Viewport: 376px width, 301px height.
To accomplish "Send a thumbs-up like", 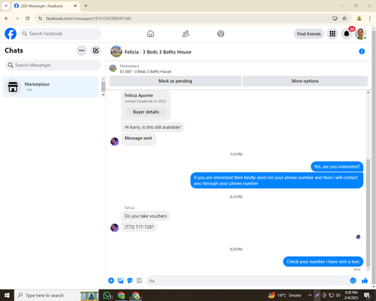I will pos(365,281).
